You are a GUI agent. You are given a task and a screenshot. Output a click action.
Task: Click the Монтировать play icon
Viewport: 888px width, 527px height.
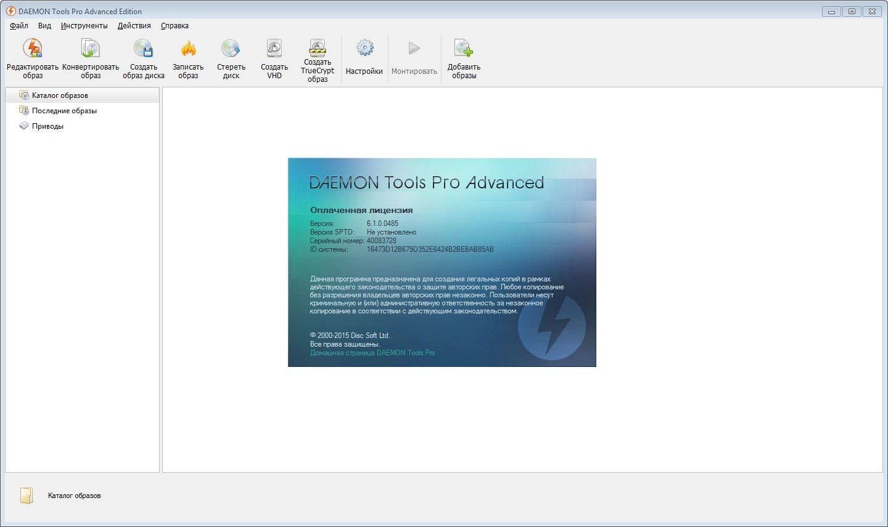pos(414,48)
